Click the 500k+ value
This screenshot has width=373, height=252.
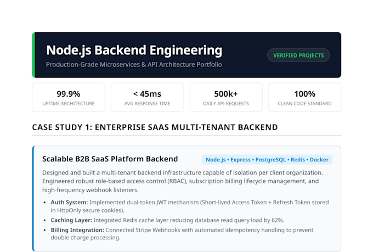tap(226, 94)
